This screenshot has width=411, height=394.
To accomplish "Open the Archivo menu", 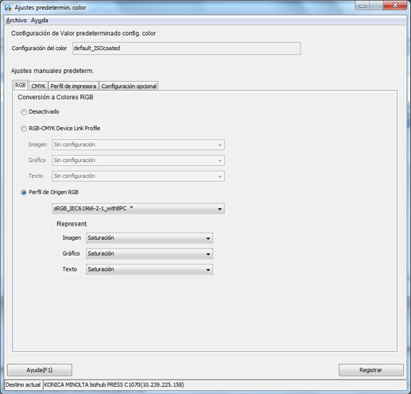I will pos(17,21).
